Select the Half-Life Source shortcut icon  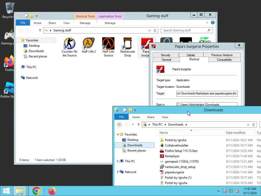108,44
